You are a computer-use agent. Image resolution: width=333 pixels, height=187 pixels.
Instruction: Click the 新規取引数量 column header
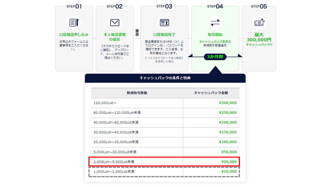pyautogui.click(x=137, y=93)
